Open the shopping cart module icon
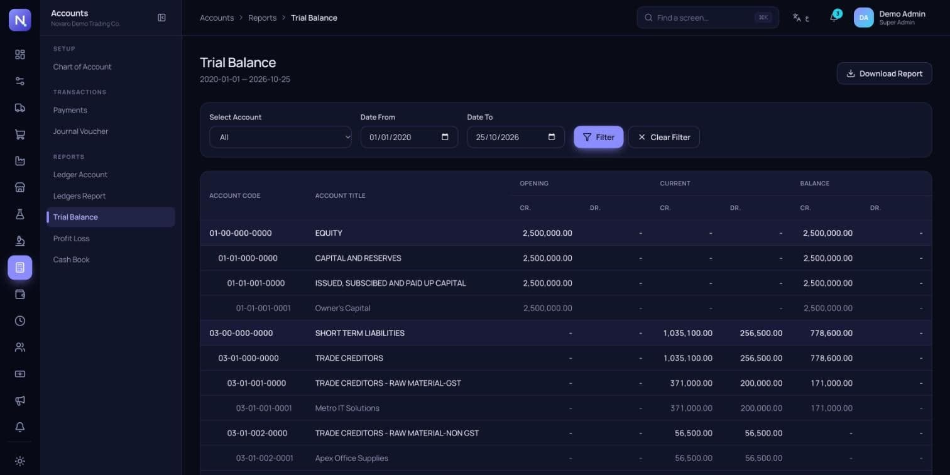This screenshot has height=475, width=950. click(20, 134)
